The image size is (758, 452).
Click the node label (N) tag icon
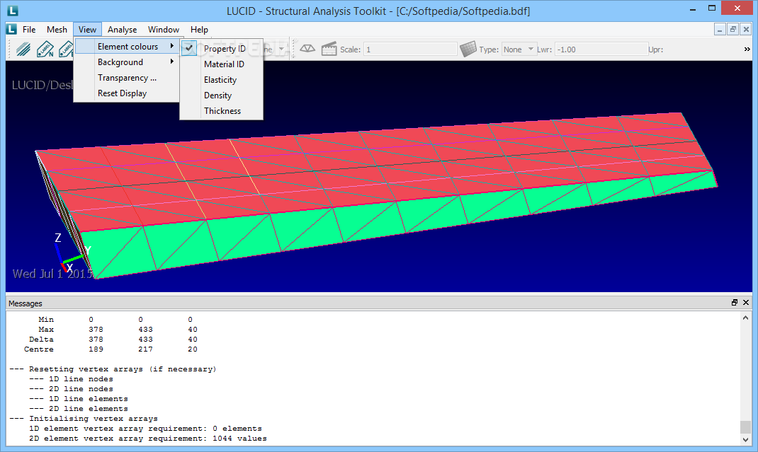(x=45, y=50)
